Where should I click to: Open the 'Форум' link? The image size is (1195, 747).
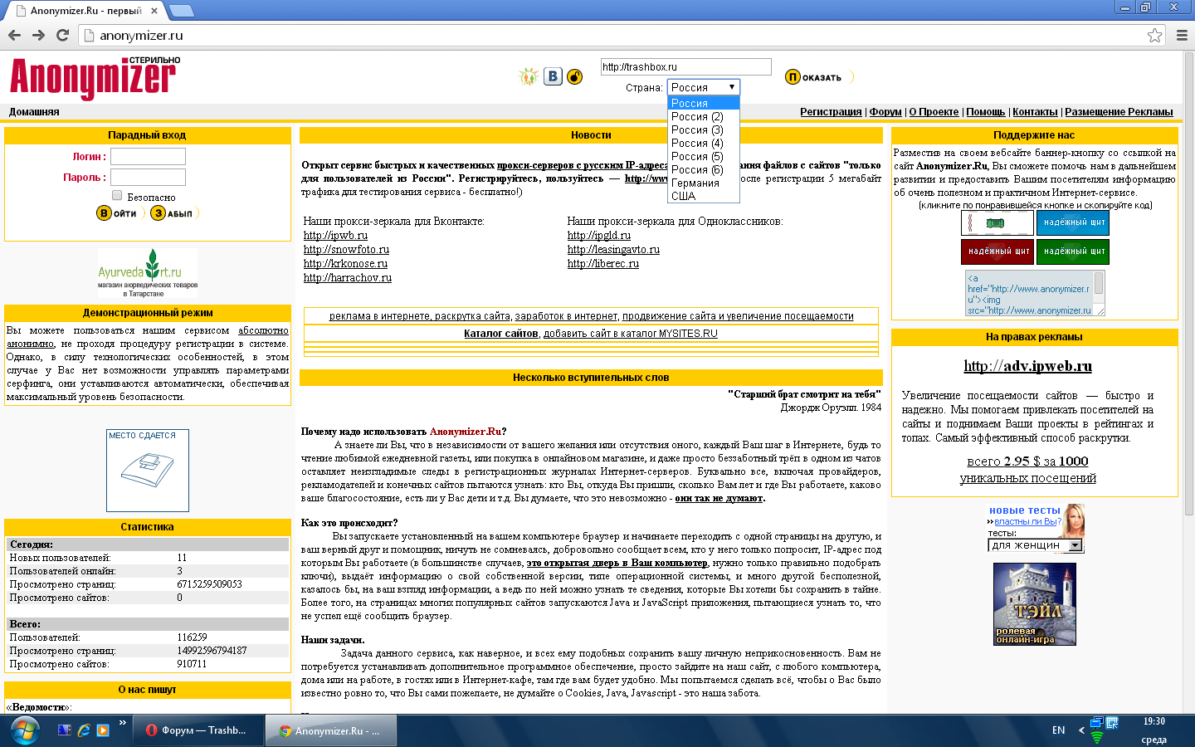tap(885, 112)
